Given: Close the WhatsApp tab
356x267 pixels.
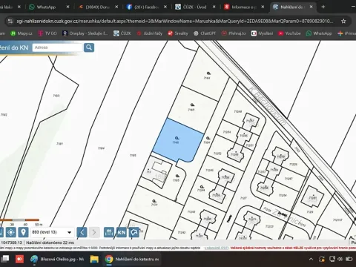Looking at the screenshot, I should click(67, 7).
